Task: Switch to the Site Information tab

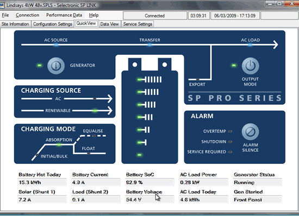Action: 15,24
